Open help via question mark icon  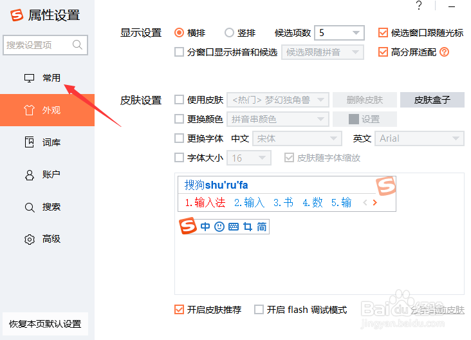coord(419,5)
